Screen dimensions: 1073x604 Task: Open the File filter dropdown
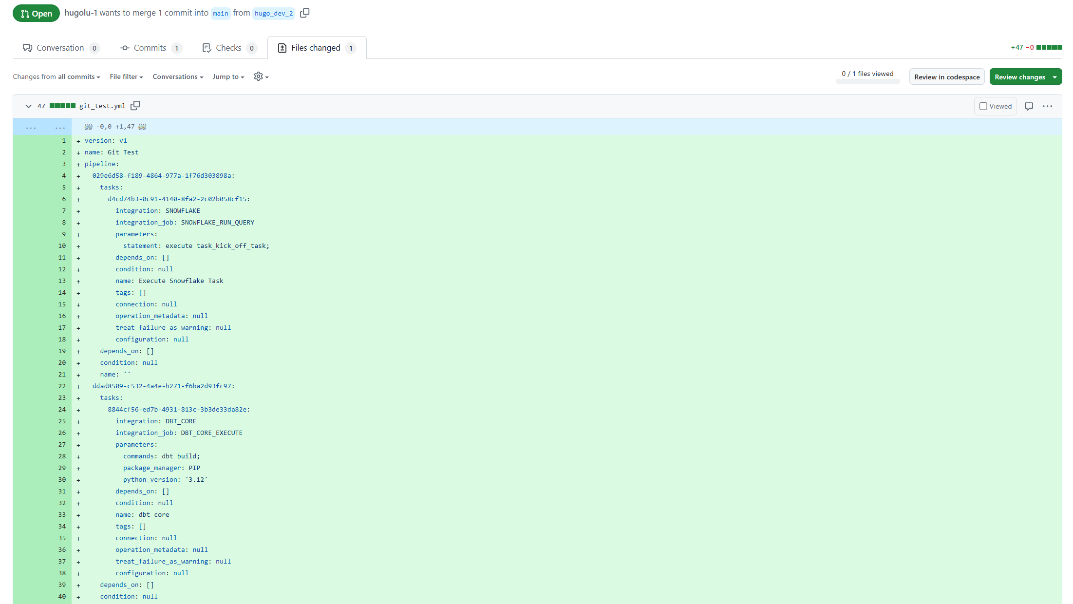click(126, 76)
